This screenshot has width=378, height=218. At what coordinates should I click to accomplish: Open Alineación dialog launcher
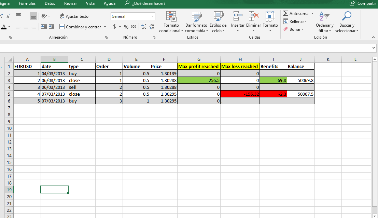tap(106, 37)
